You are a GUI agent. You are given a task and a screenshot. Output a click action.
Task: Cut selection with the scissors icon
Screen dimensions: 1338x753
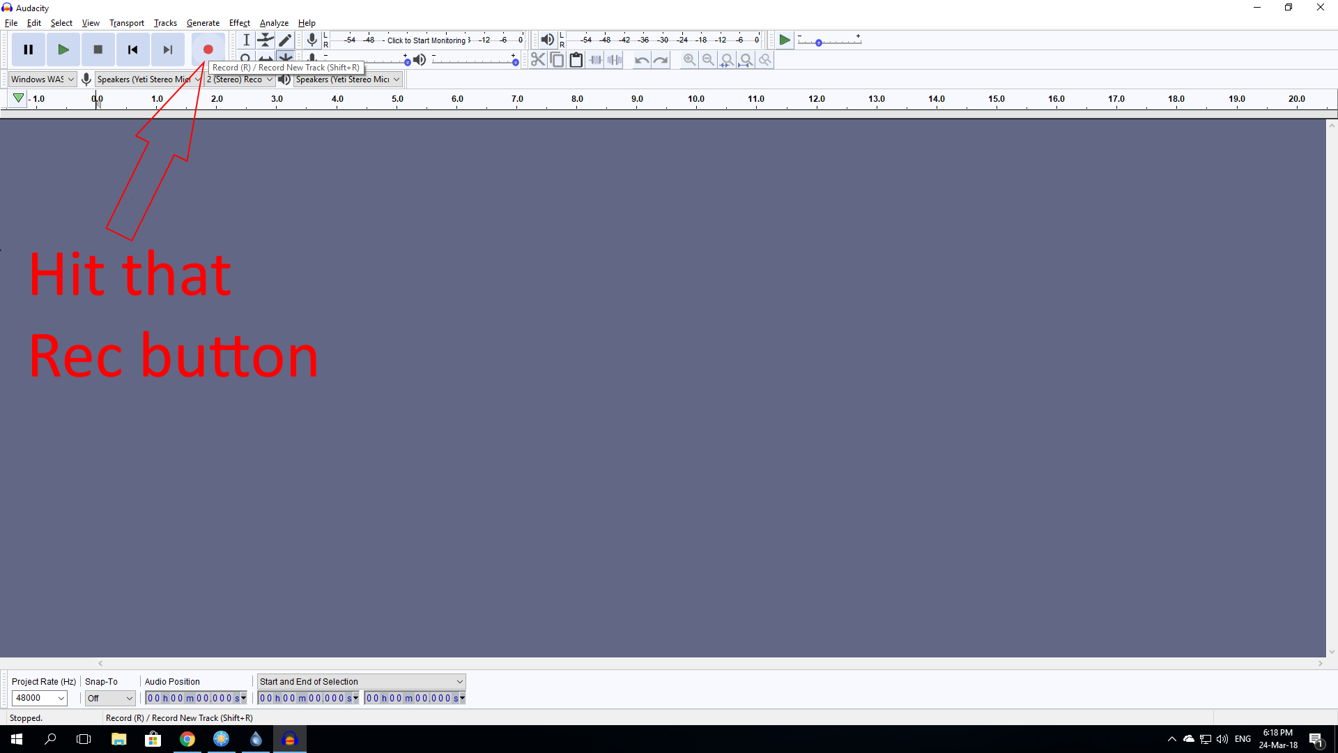click(538, 60)
